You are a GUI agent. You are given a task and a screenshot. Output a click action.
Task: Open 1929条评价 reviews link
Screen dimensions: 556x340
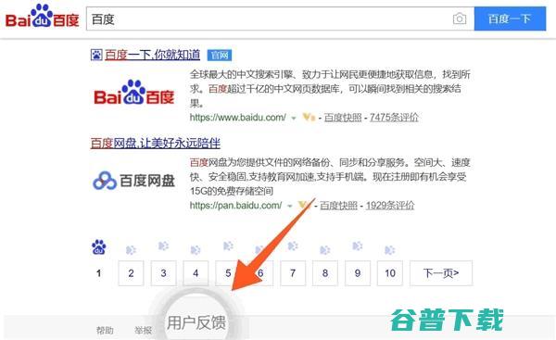[390, 206]
